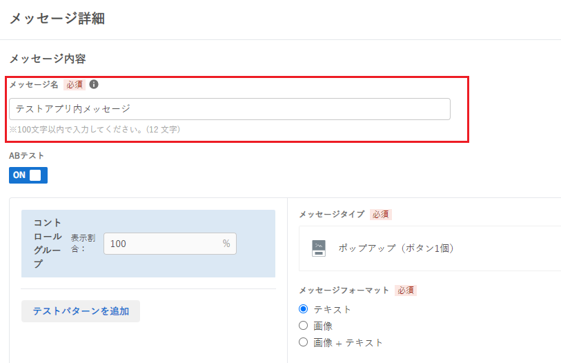Click the popup message type icon

[x=319, y=248]
